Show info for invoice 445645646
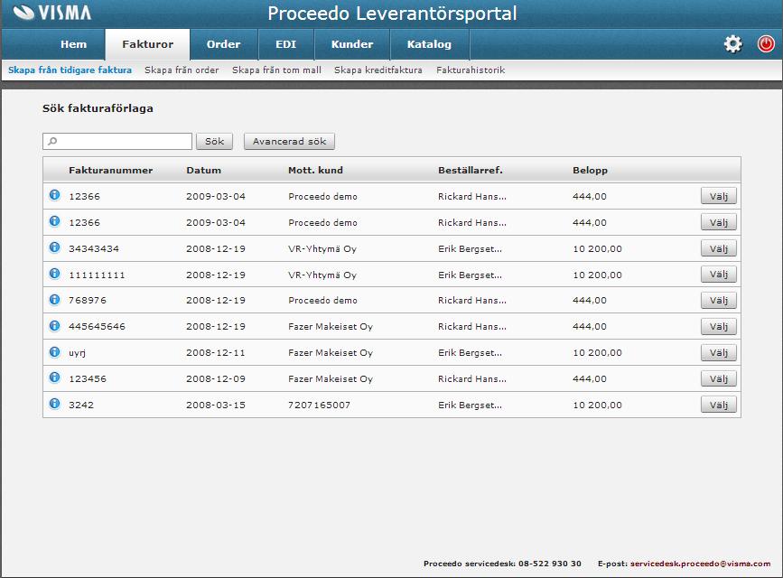This screenshot has height=578, width=783. pyautogui.click(x=54, y=325)
